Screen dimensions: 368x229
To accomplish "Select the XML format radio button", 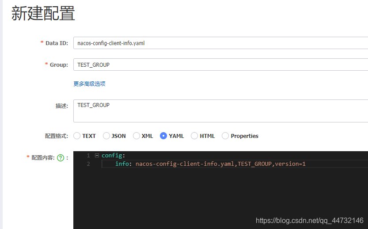I will (137, 136).
